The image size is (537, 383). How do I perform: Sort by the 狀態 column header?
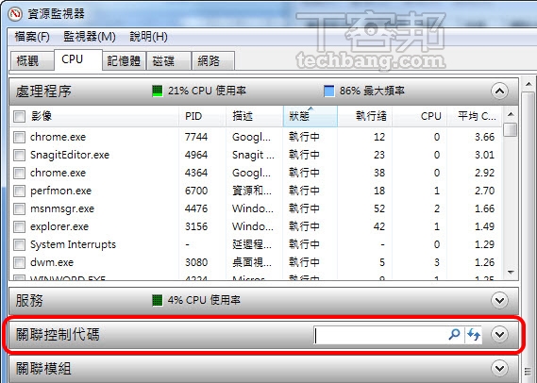tap(310, 116)
